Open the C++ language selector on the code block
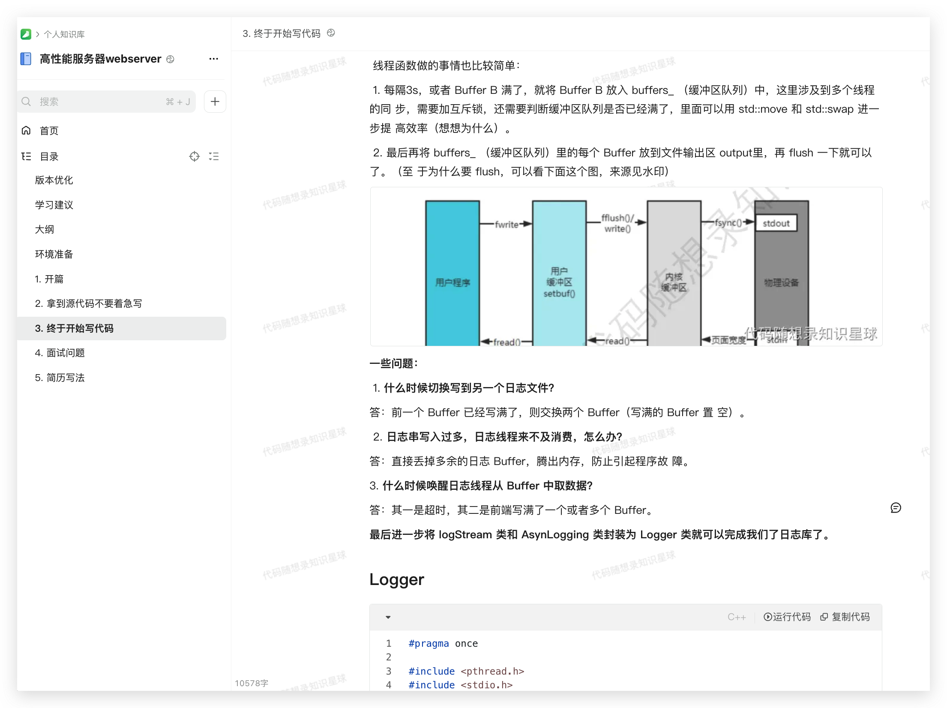Screen dimensions: 947x708 (737, 617)
